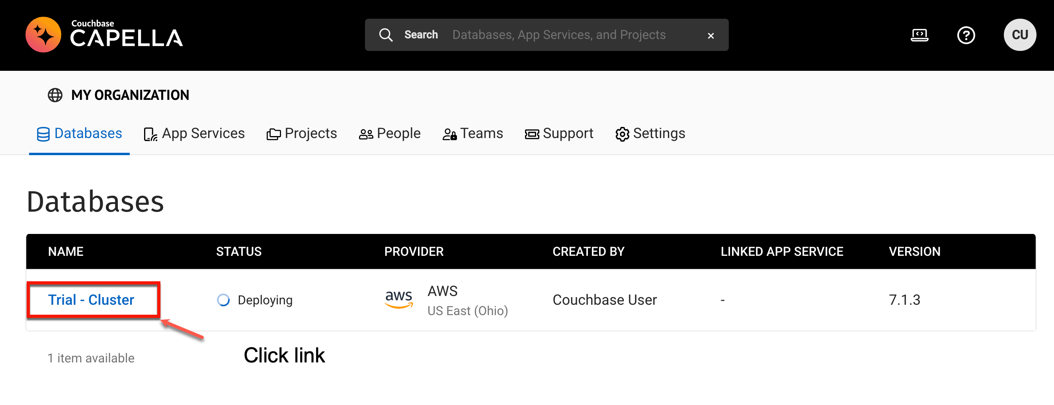
Task: Click the PROVIDER column header
Action: [x=414, y=251]
